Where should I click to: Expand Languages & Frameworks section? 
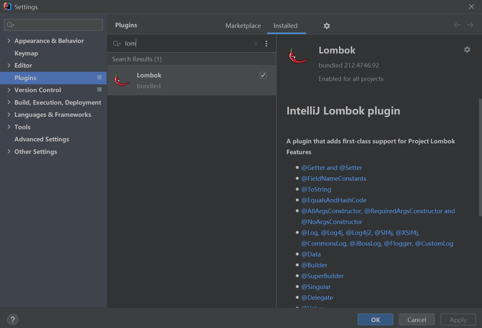(x=9, y=114)
